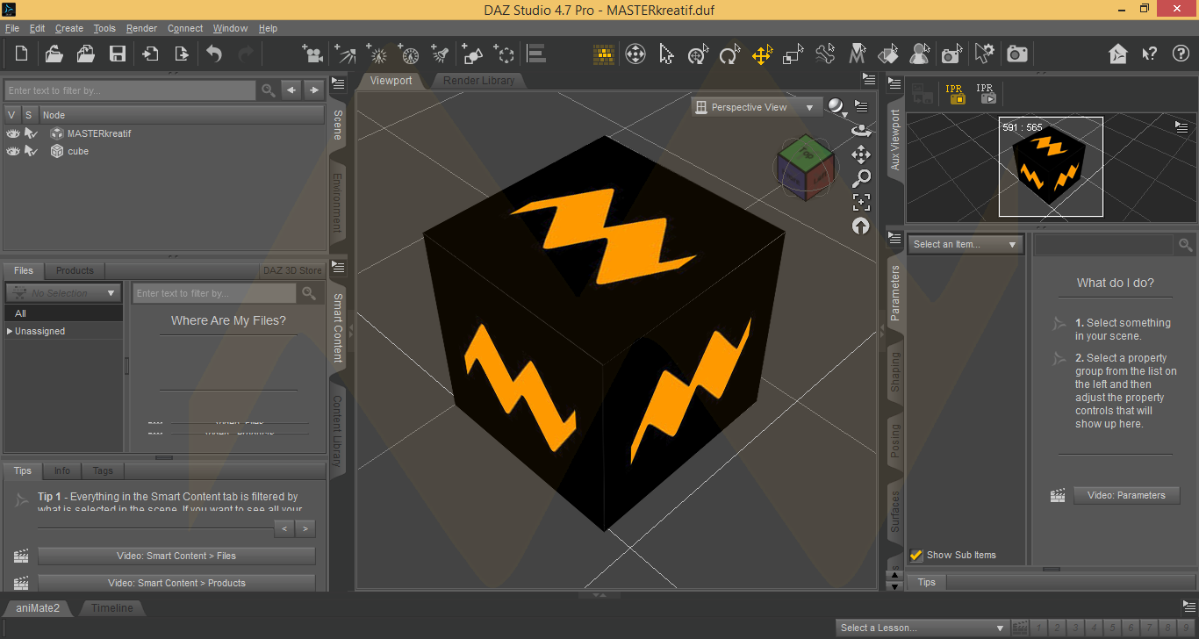Open the Content Library side tab

(x=337, y=430)
